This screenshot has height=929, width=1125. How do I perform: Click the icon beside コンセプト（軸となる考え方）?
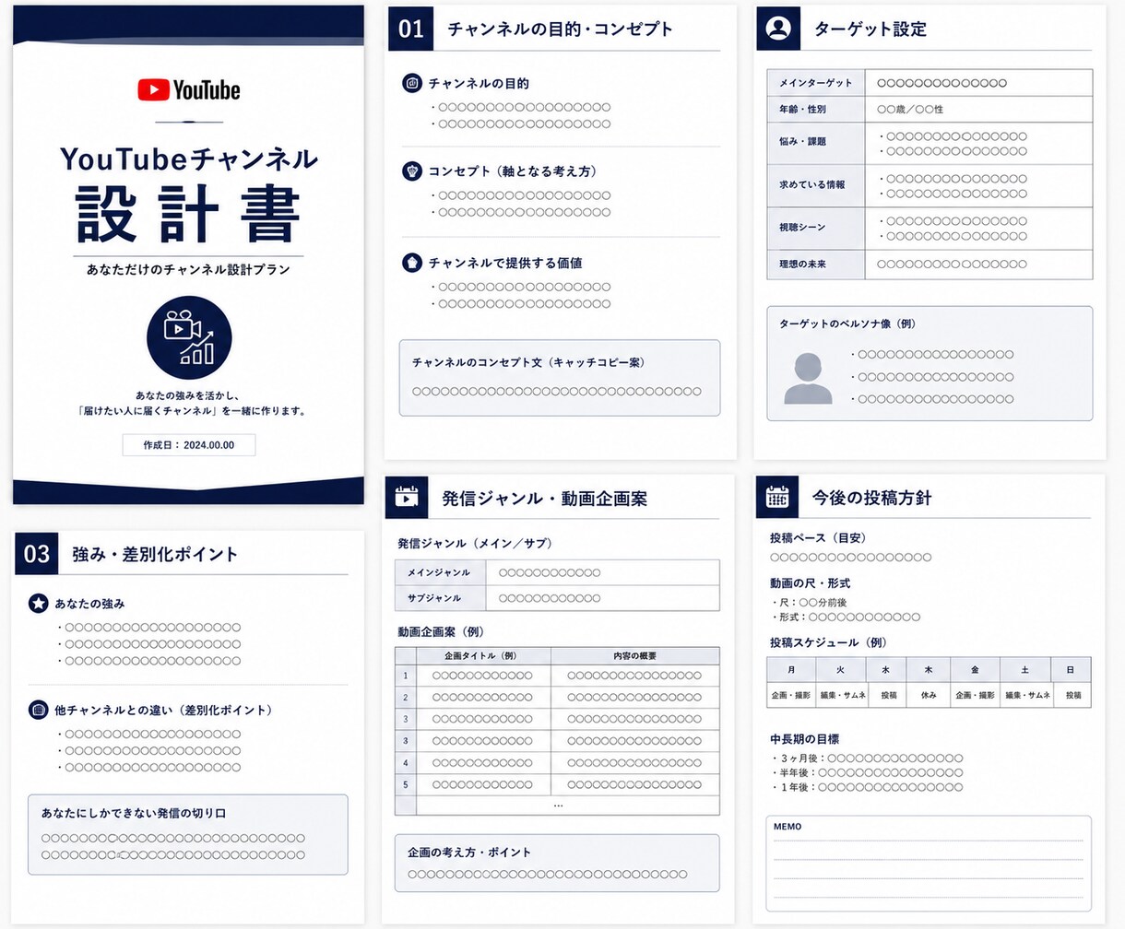tap(412, 171)
